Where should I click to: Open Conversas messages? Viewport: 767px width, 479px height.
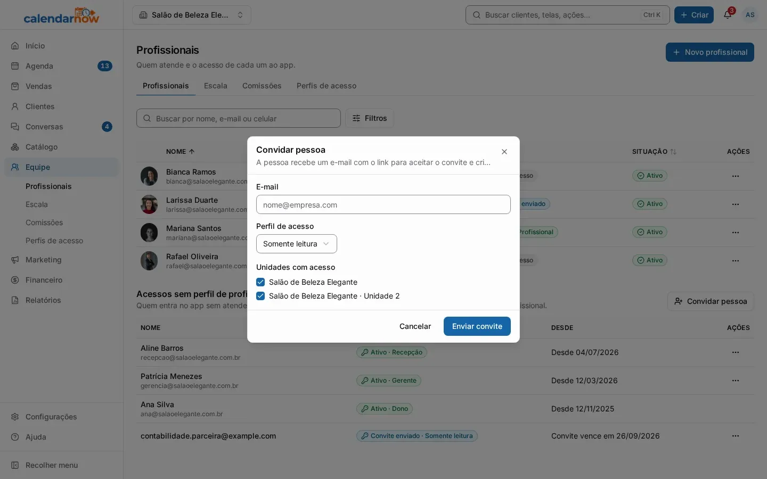click(x=62, y=127)
